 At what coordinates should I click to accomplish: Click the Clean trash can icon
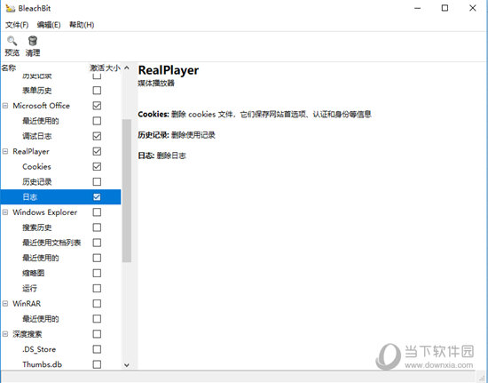33,41
